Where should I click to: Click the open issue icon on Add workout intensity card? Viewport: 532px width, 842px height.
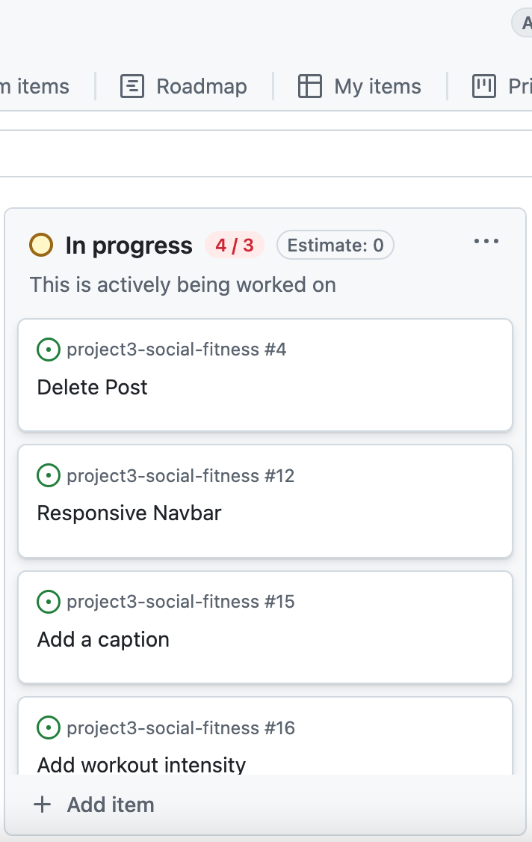pyautogui.click(x=49, y=727)
